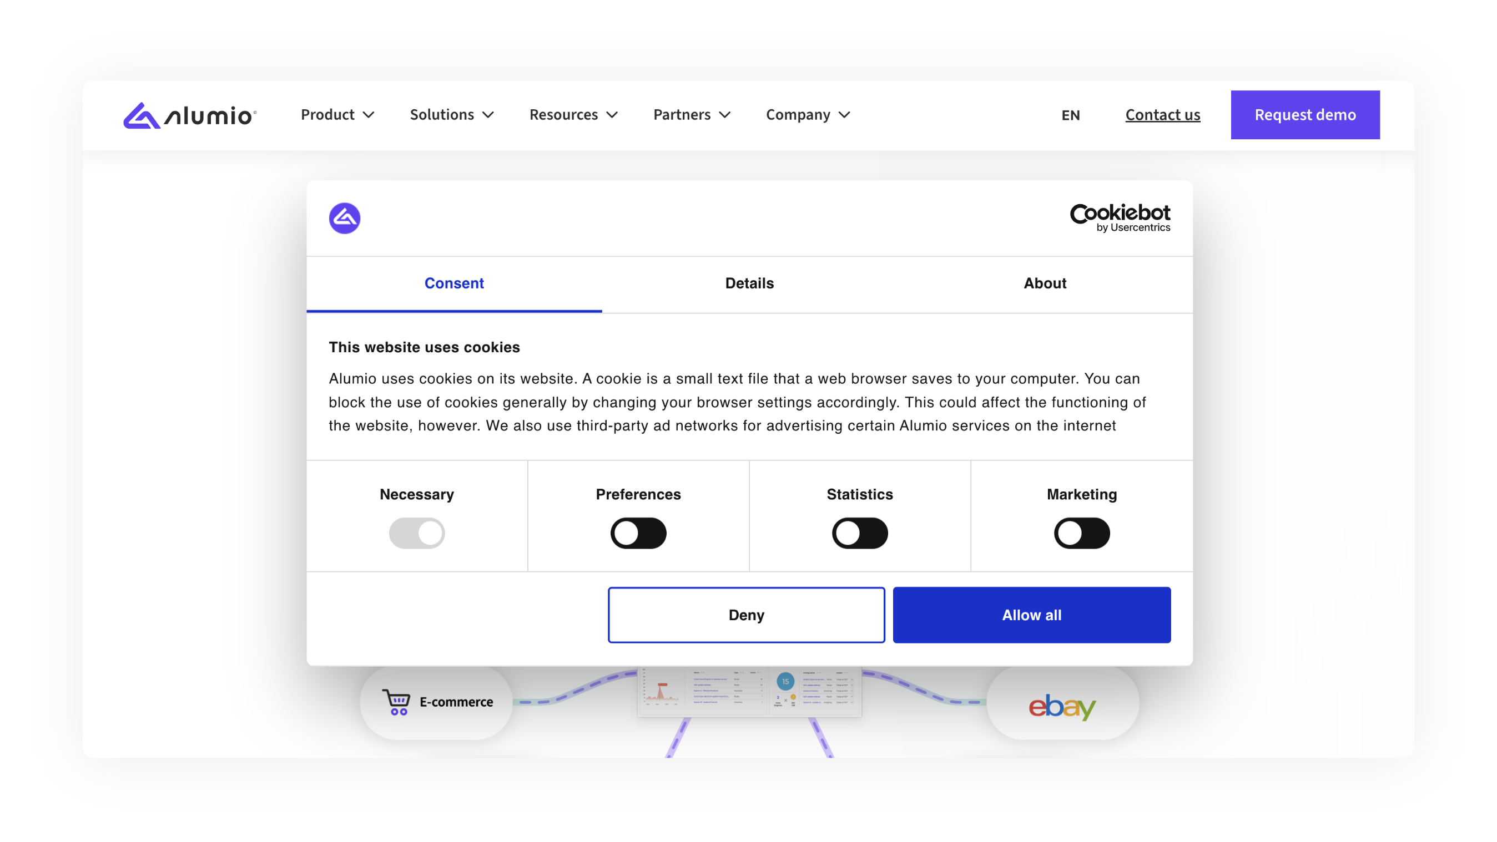Click the Preferences category label

tap(638, 494)
